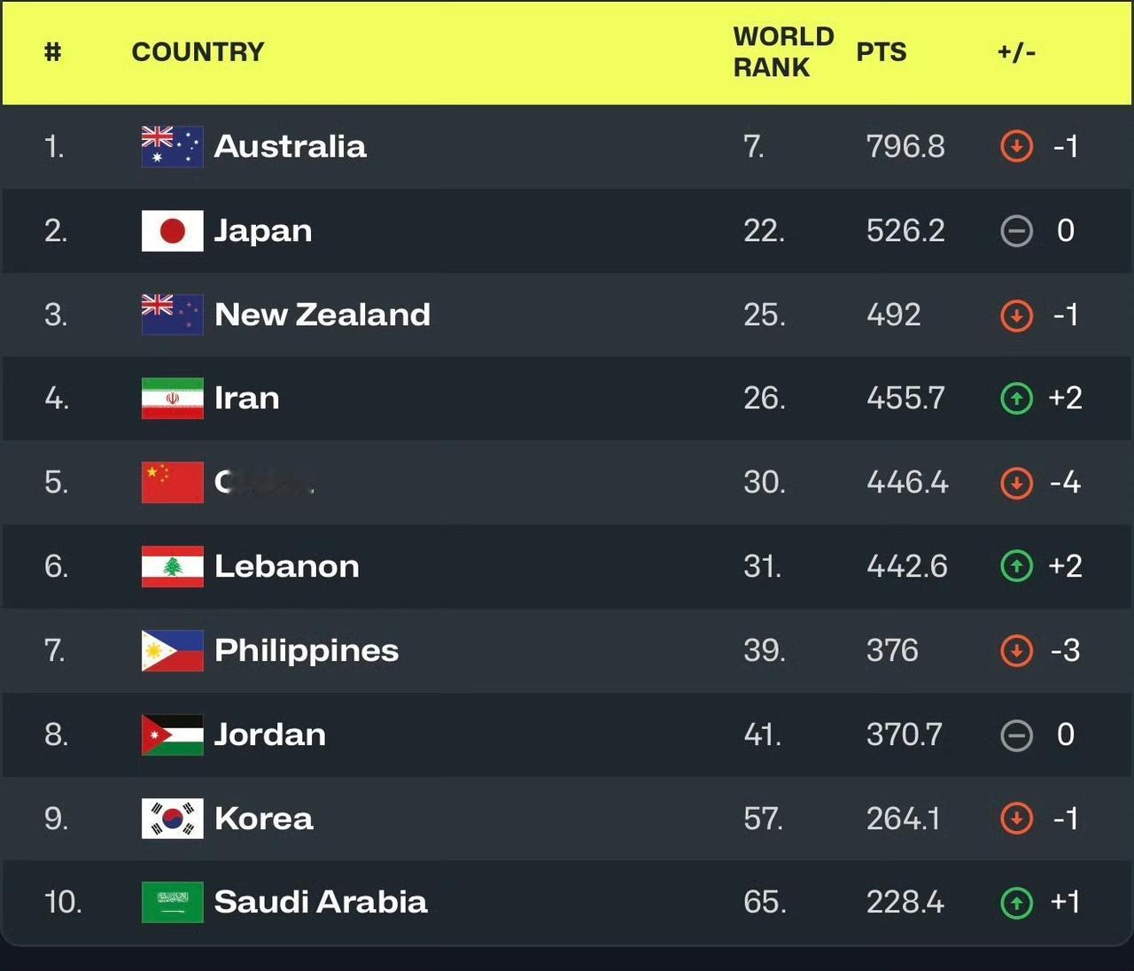The width and height of the screenshot is (1134, 971).
Task: Click the +/- column header
Action: [x=1016, y=52]
